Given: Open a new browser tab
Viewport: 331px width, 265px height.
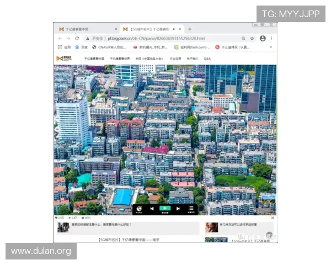Looking at the screenshot, I should point(190,29).
